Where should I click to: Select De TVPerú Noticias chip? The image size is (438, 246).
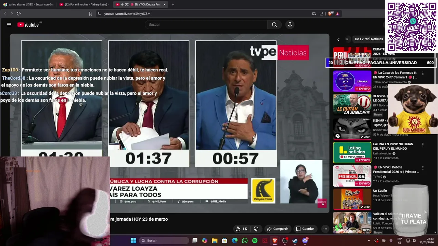(369, 39)
